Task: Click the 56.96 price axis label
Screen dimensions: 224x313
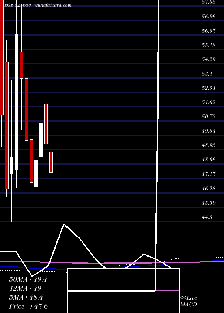Action: [209, 17]
